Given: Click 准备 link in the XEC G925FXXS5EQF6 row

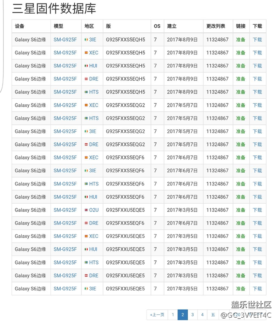Looking at the screenshot, I should [x=241, y=157].
